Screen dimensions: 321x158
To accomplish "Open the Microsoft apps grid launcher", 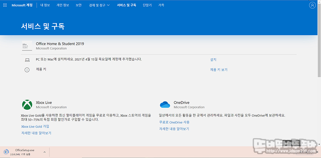I will coord(5,5).
